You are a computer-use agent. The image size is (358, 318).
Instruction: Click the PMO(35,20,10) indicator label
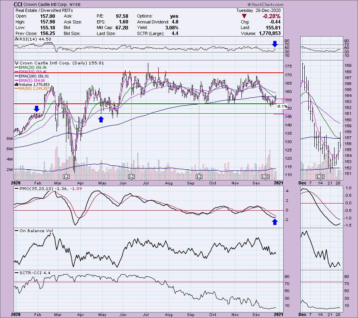(51, 189)
